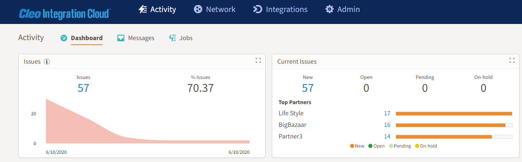The image size is (522, 162).
Task: Toggle the New legend item
Action: [x=357, y=146]
